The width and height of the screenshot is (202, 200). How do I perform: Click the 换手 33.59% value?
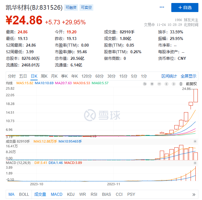coord(176,32)
